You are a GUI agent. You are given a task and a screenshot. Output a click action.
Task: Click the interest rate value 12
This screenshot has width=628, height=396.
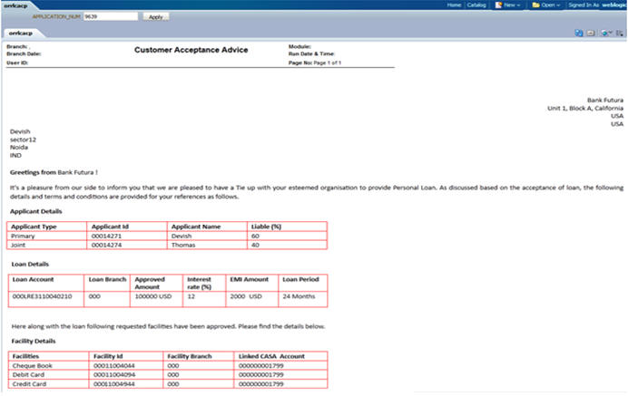click(191, 296)
